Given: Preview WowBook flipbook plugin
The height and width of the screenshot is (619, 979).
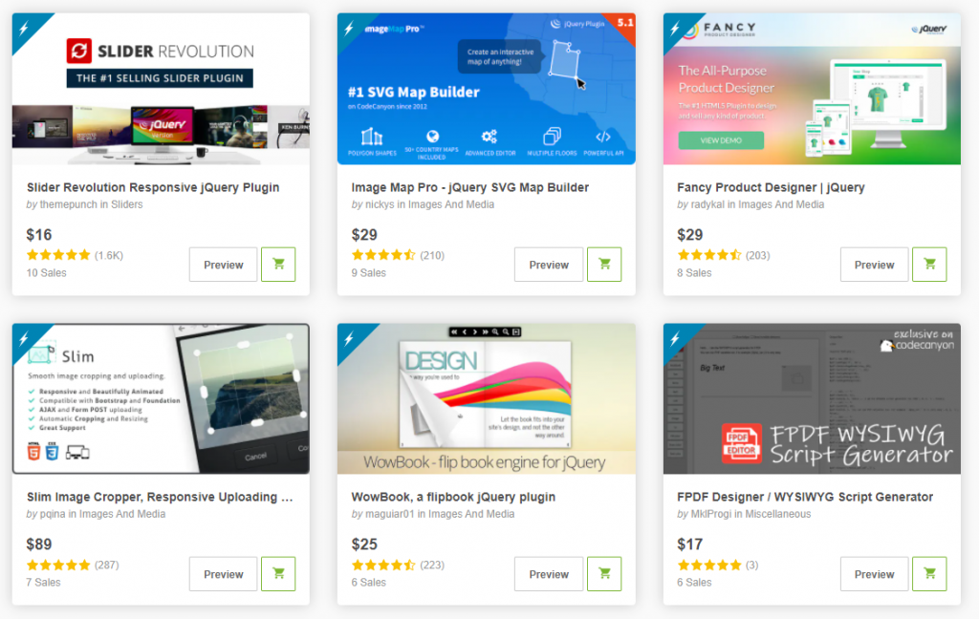Looking at the screenshot, I should click(549, 574).
